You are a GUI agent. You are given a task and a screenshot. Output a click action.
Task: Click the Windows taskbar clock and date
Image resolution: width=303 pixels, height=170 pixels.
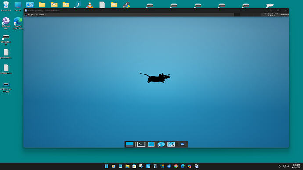[x=296, y=166]
